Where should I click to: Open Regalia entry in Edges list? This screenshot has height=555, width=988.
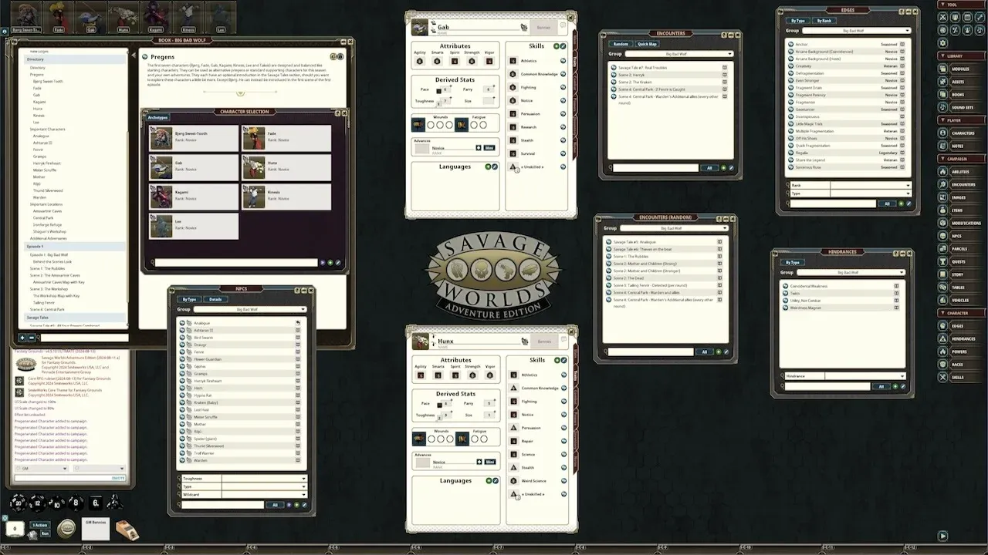844,153
